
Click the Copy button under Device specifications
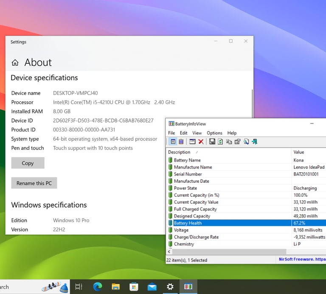pyautogui.click(x=28, y=163)
